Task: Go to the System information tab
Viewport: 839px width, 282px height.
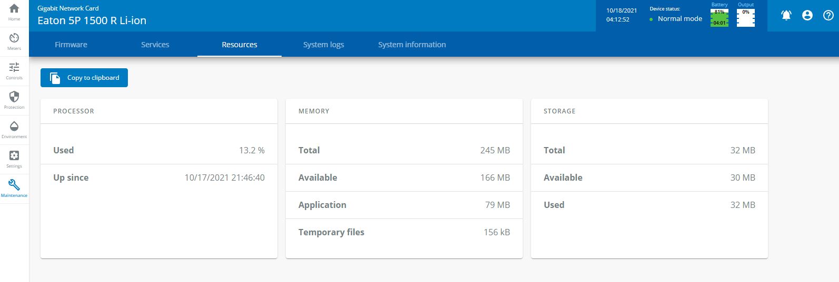Action: click(412, 45)
